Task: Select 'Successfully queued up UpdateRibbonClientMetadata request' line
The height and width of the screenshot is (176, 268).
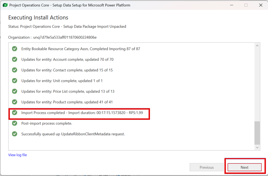Action: [73, 134]
